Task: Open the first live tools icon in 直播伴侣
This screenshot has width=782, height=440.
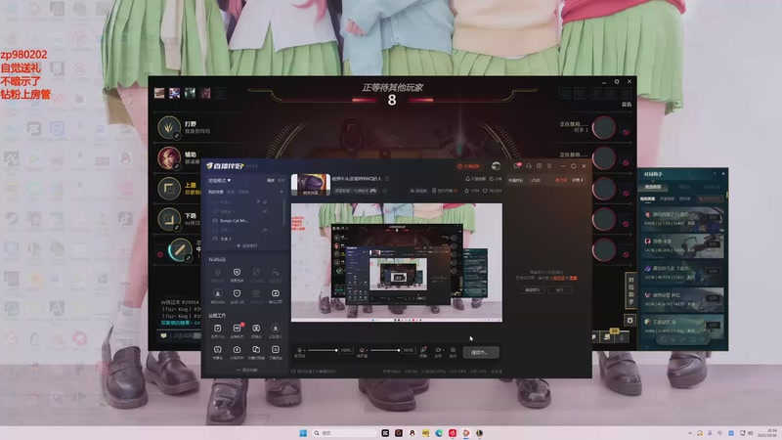Action: (217, 329)
